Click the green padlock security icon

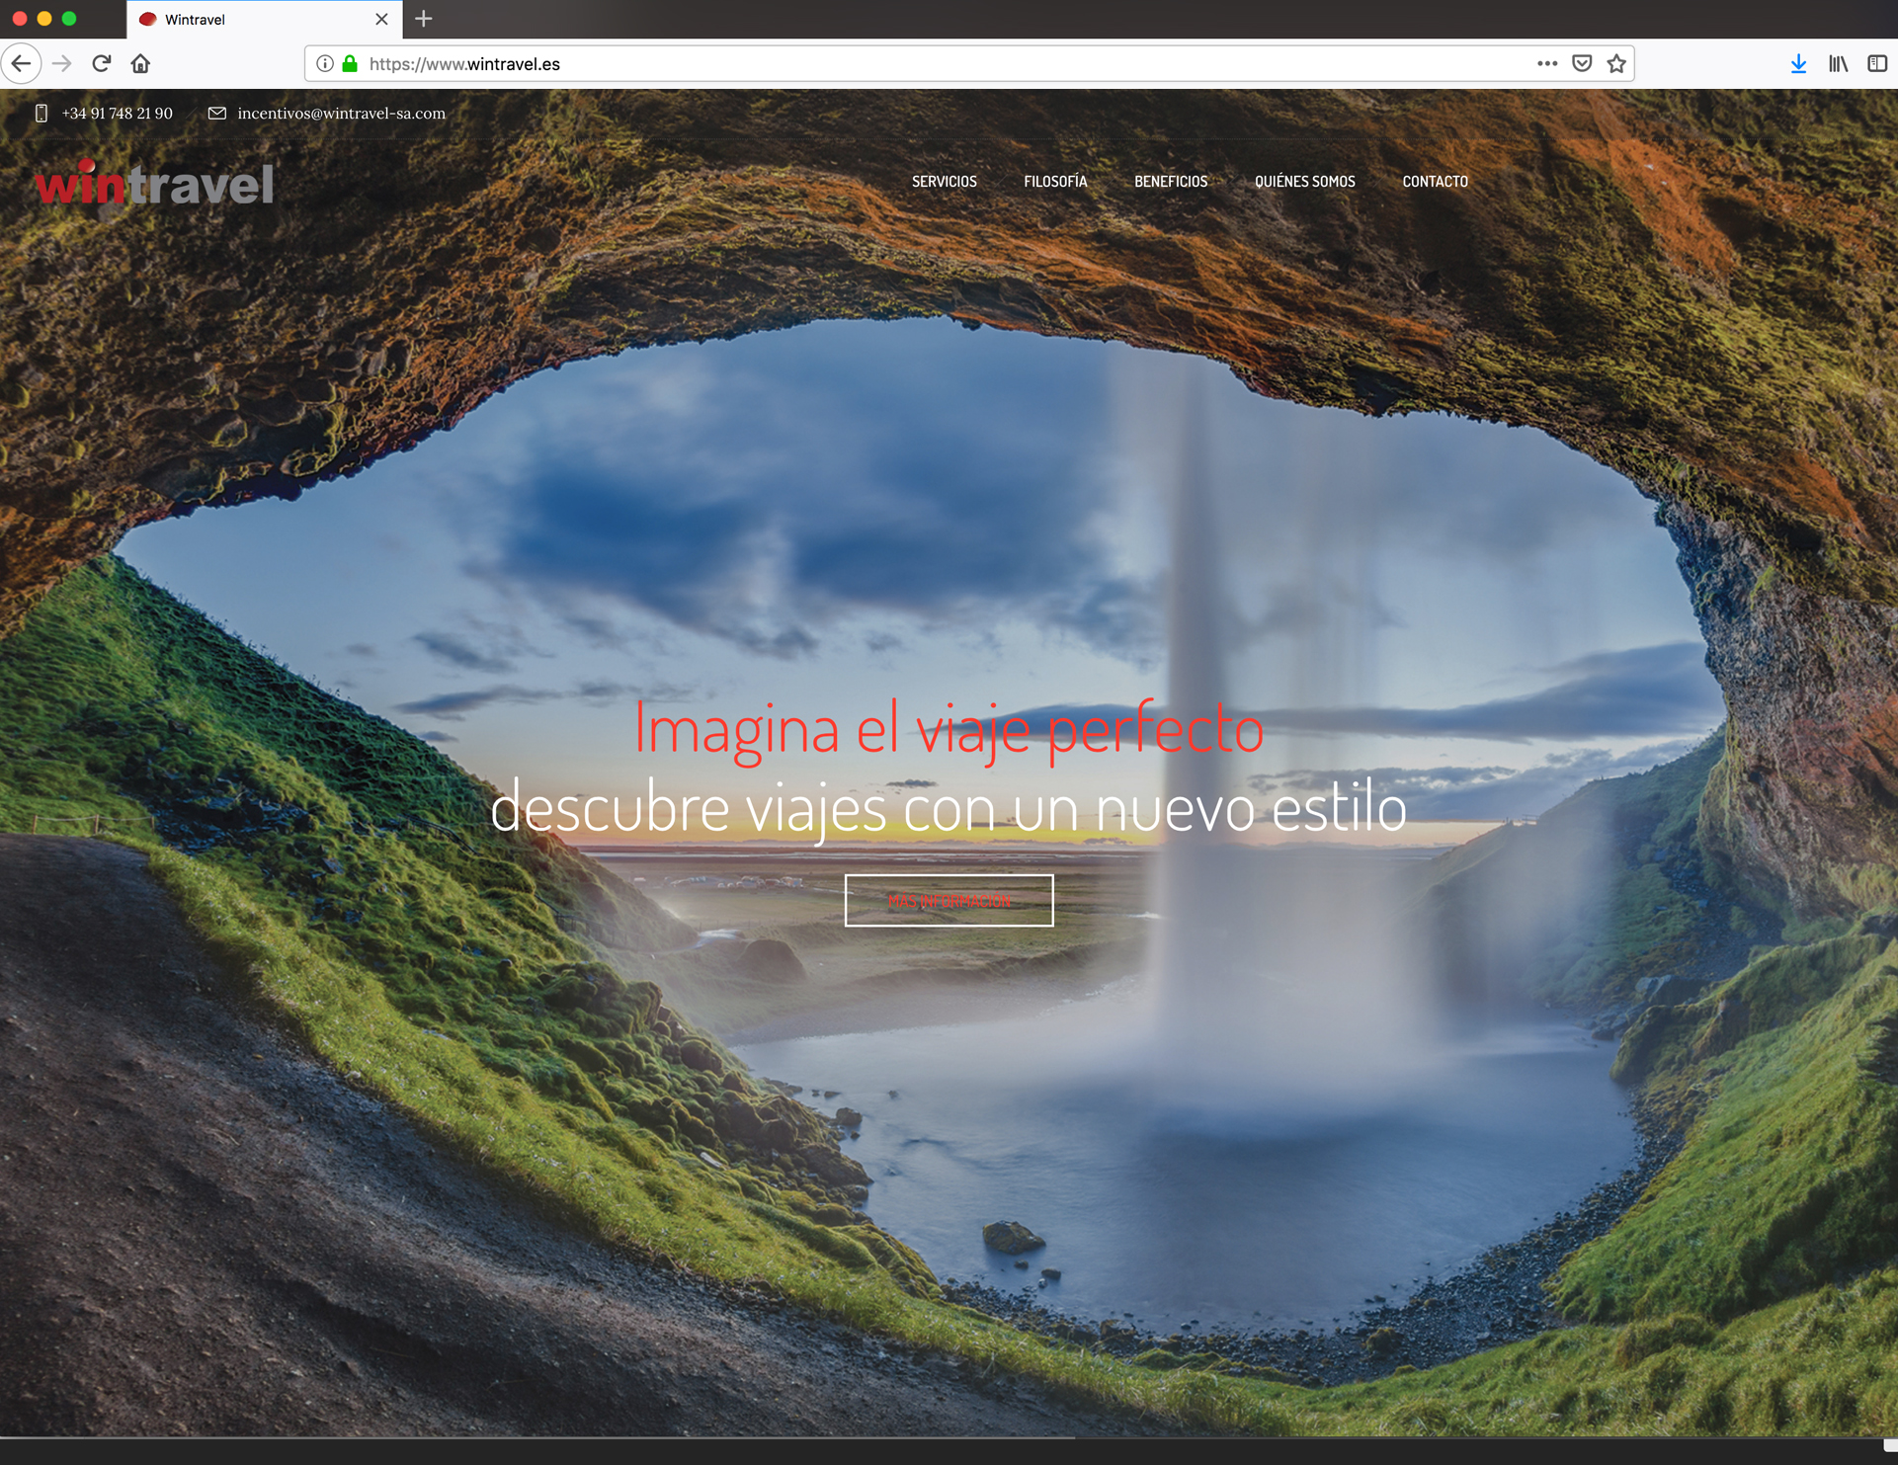coord(349,64)
